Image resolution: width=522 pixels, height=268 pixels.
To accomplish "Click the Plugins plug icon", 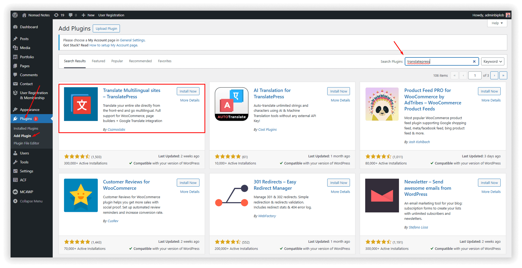I will 15,119.
